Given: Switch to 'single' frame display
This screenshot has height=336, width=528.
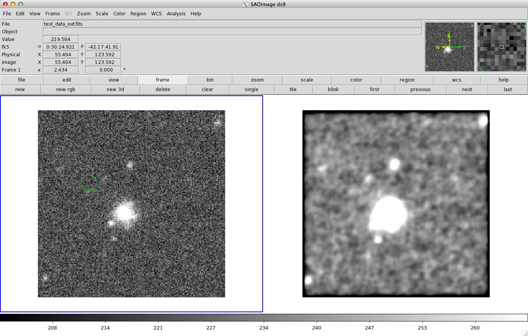Looking at the screenshot, I should point(252,90).
